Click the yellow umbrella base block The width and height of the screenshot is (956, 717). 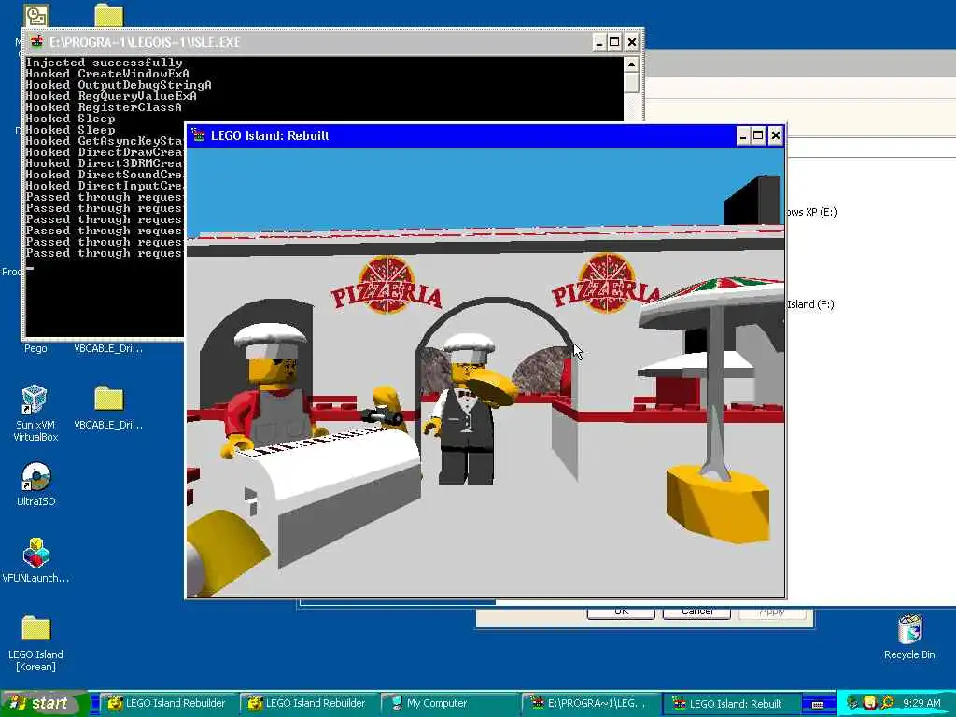(718, 503)
